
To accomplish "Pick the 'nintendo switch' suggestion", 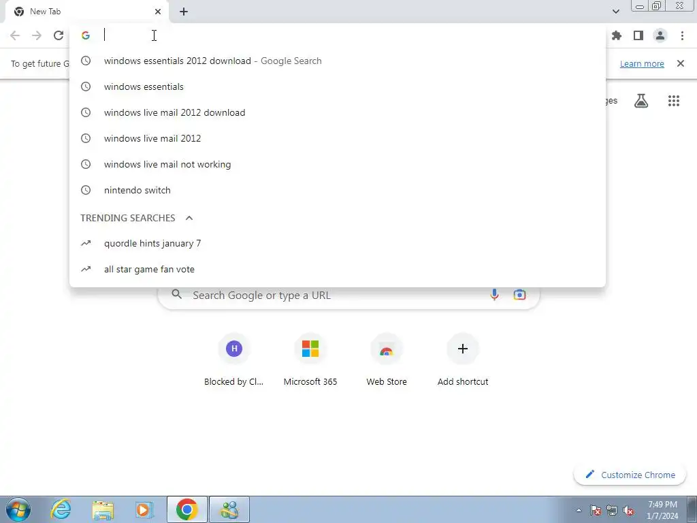I will pos(338,190).
